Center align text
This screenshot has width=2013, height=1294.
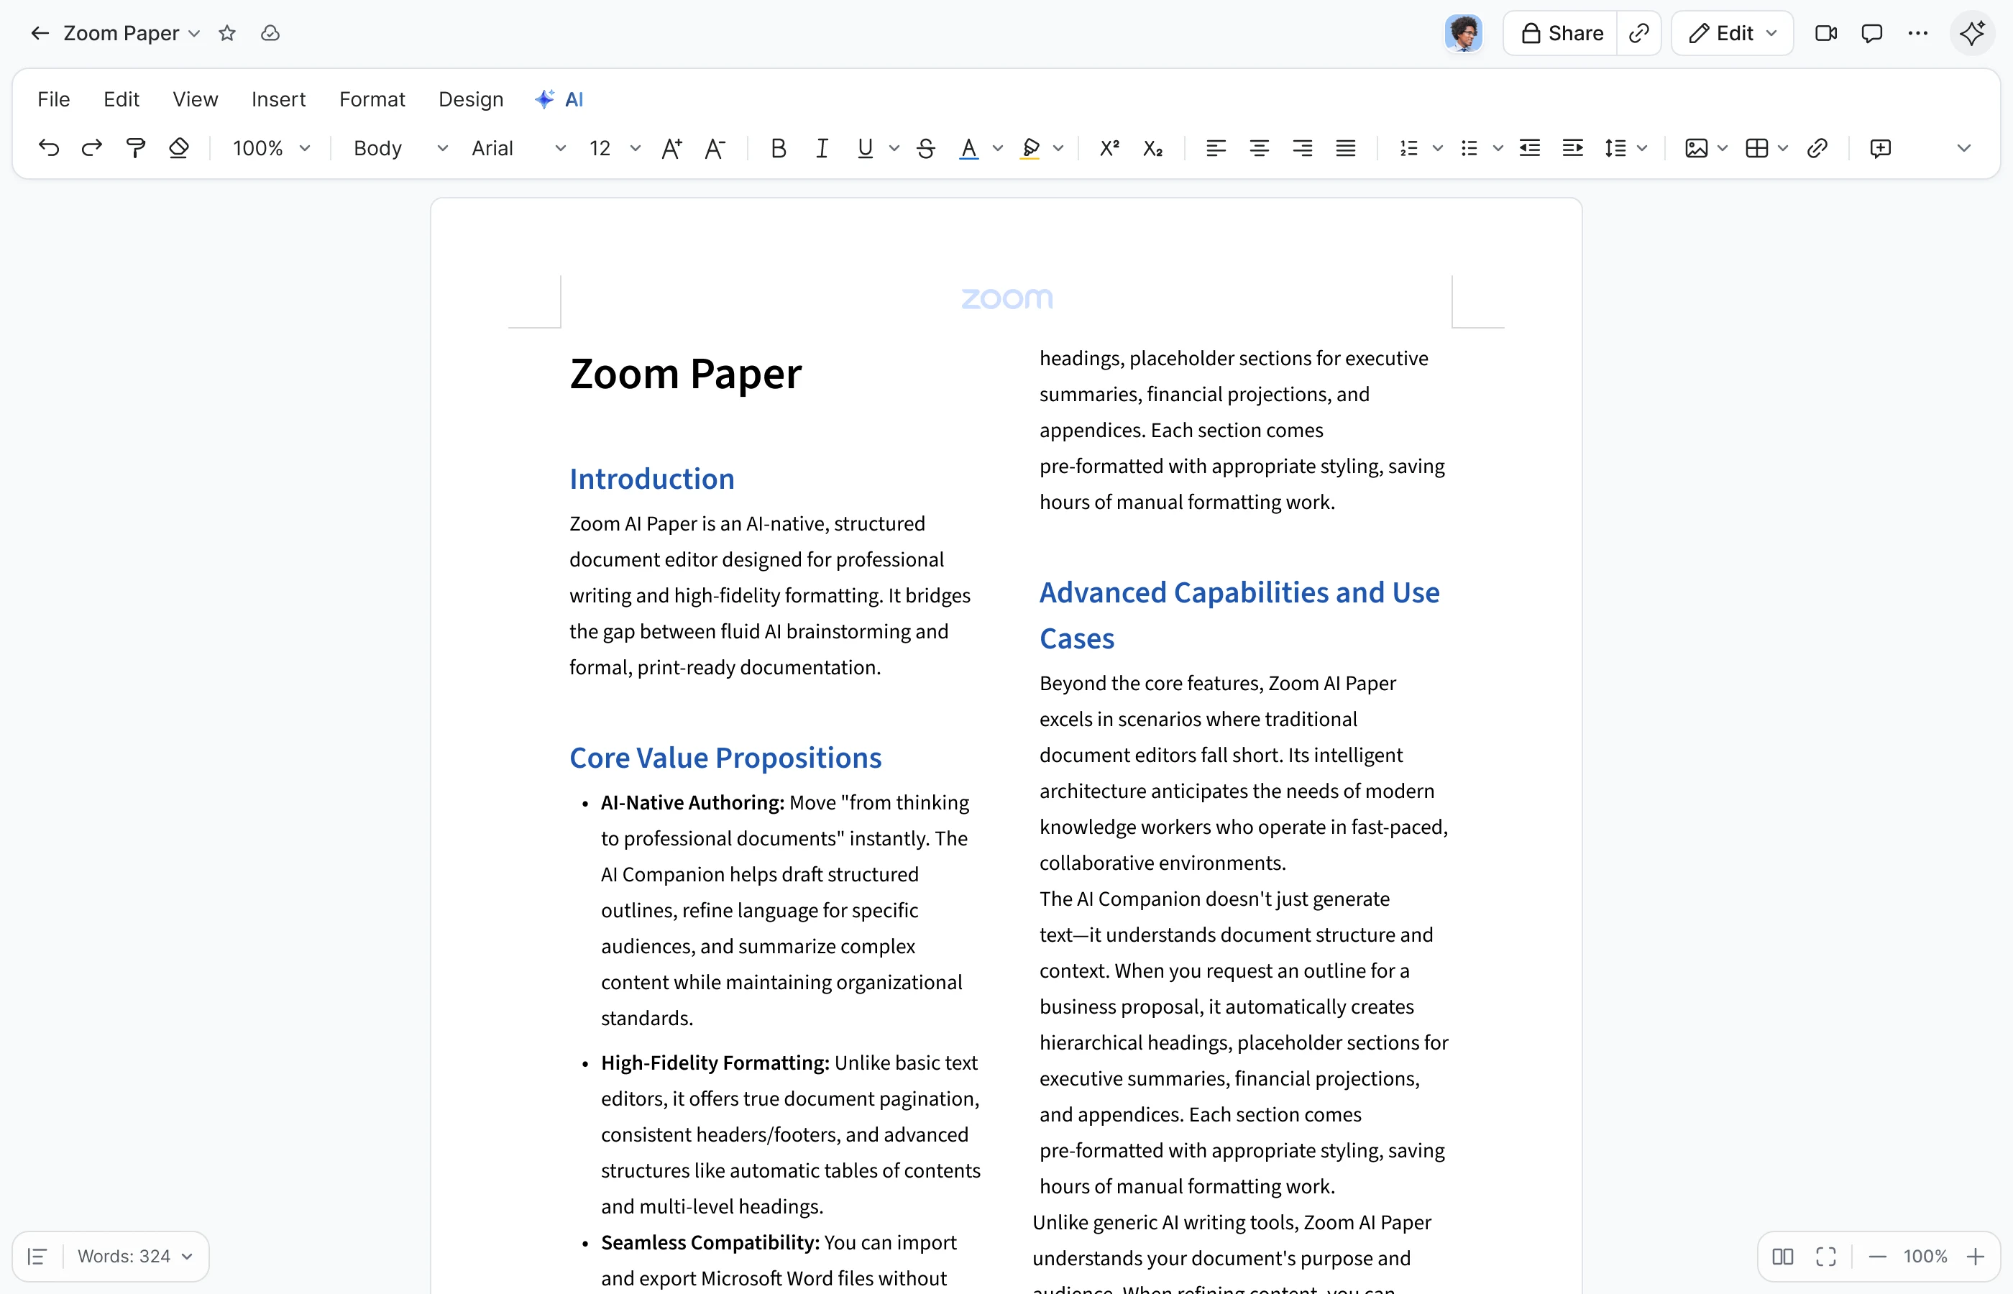pos(1259,148)
